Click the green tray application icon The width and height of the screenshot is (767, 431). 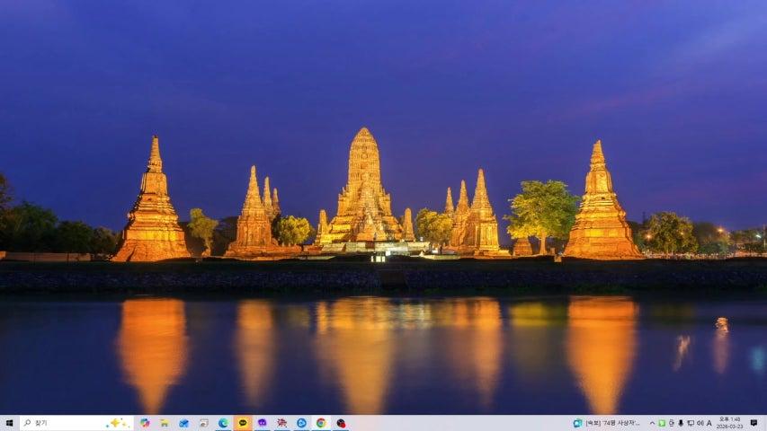(662, 423)
